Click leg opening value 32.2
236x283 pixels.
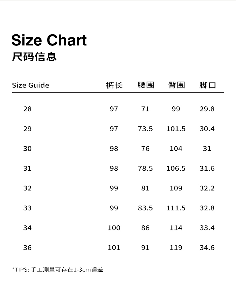pos(207,188)
